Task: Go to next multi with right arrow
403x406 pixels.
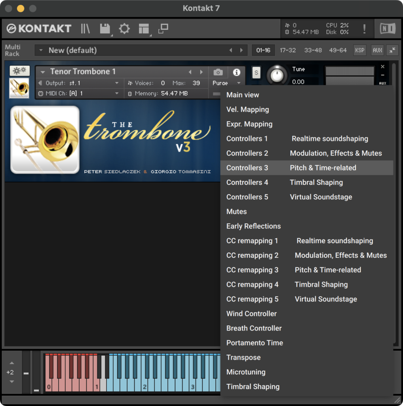Action: pyautogui.click(x=241, y=50)
